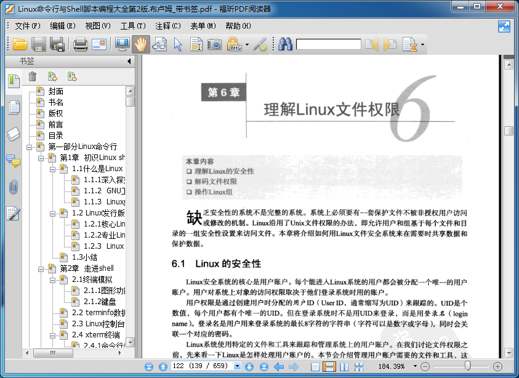This screenshot has width=519, height=378.
Task: Zoom out with the minus button
Action: coord(425,366)
